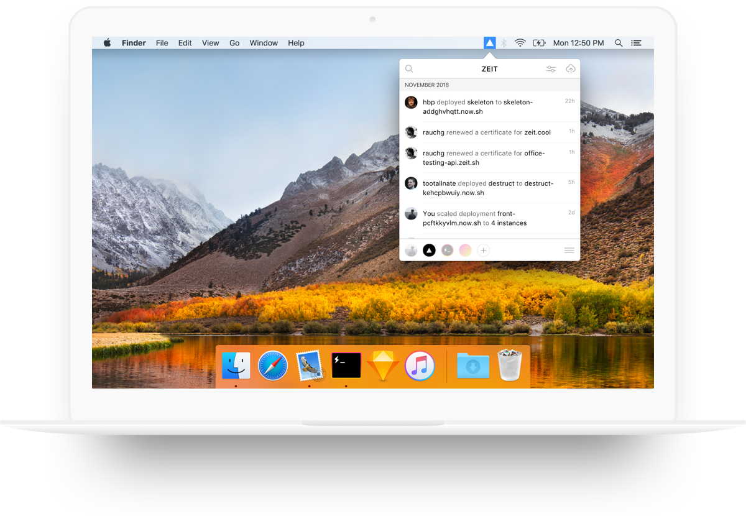Open the event filter sliders icon
Screen dimensions: 746x516
point(551,69)
